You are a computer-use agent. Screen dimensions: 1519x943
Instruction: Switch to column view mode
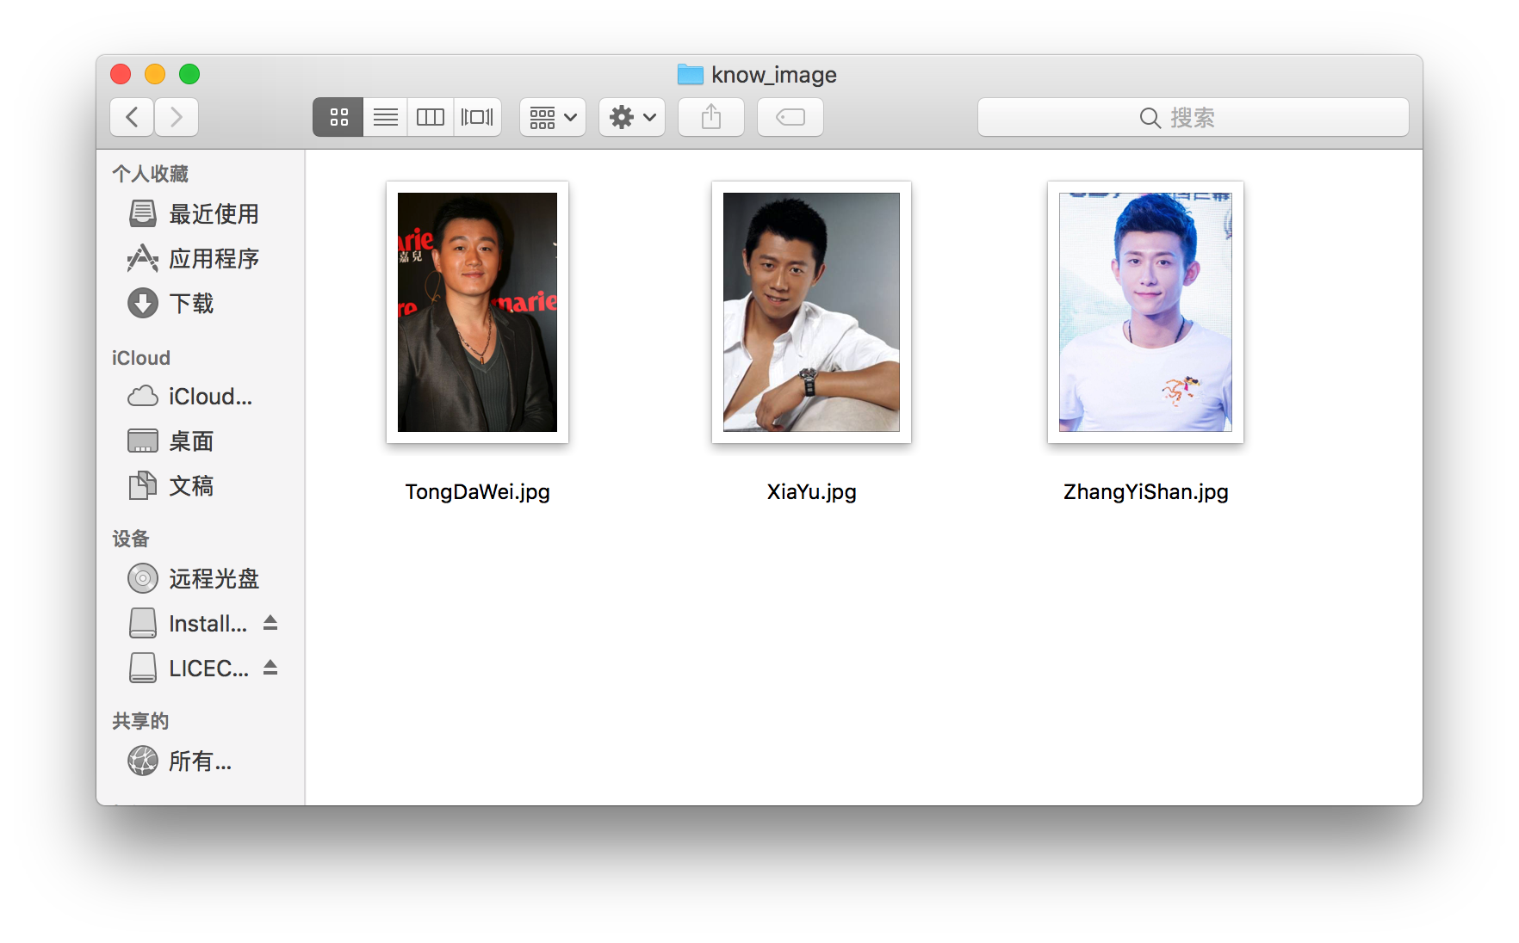tap(430, 117)
